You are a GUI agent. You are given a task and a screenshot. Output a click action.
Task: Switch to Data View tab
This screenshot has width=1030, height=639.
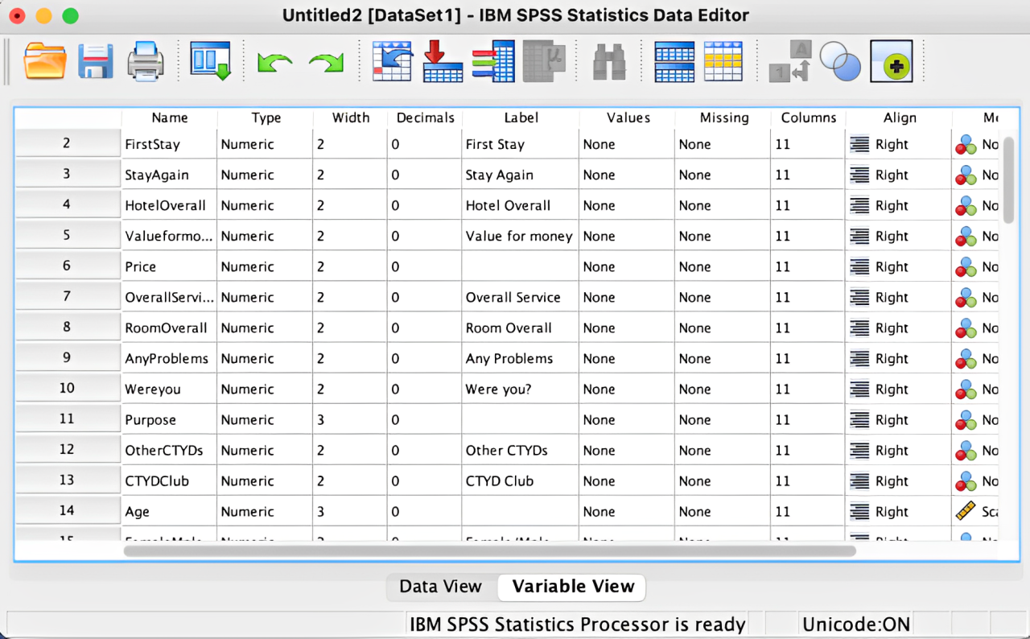point(441,587)
